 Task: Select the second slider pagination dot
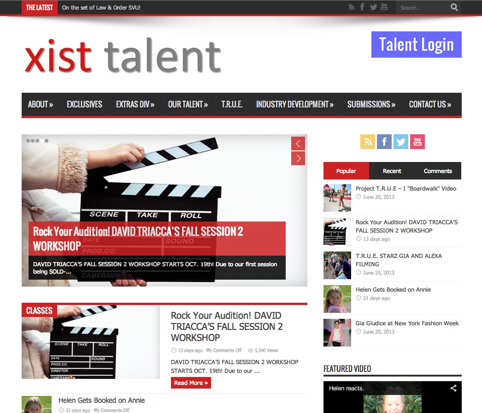point(33,141)
